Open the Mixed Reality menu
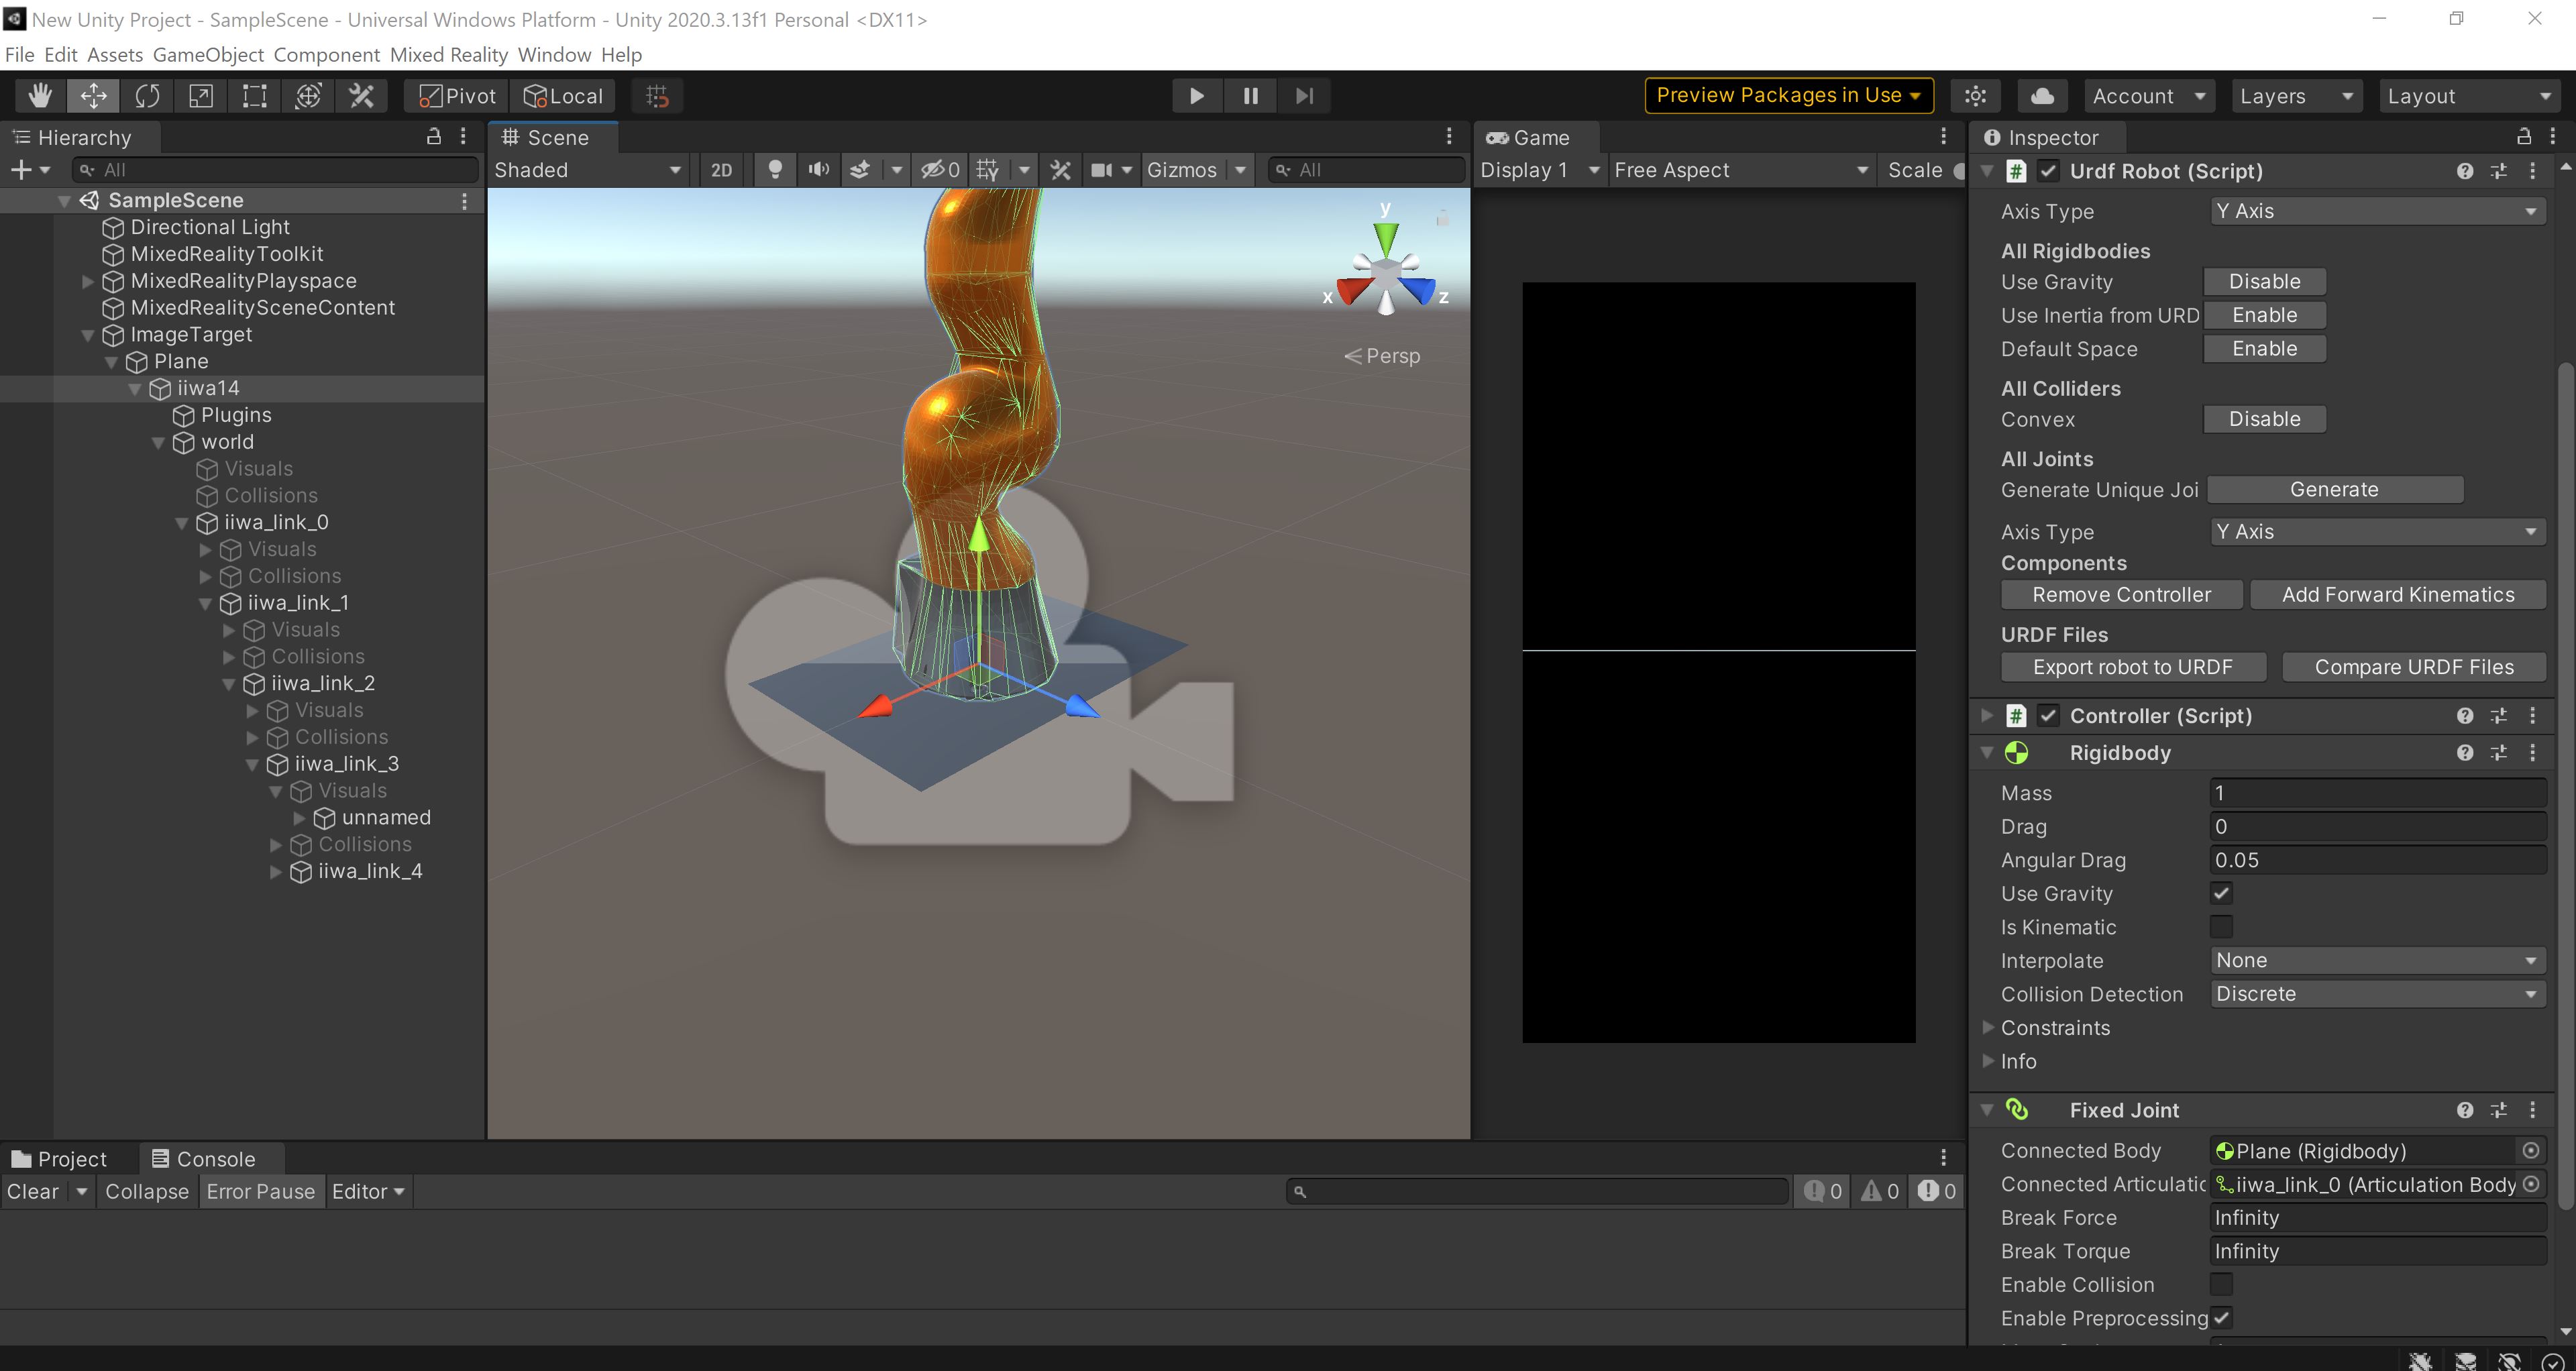 click(449, 54)
